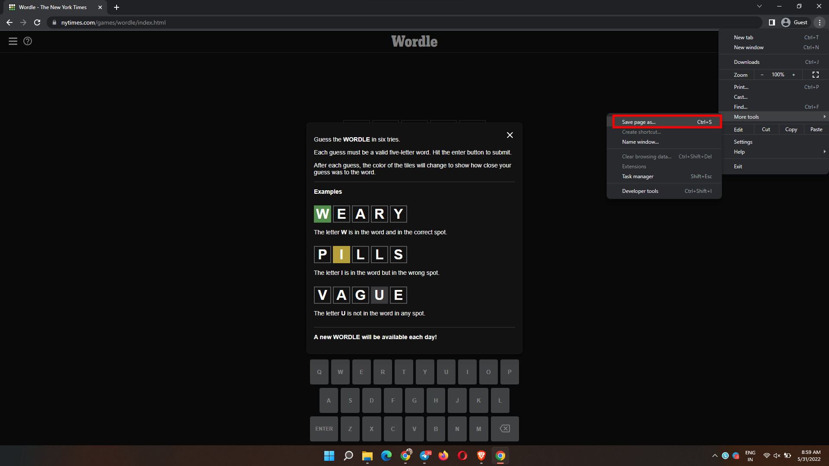
Task: Launch Brave browser from taskbar
Action: pos(481,456)
